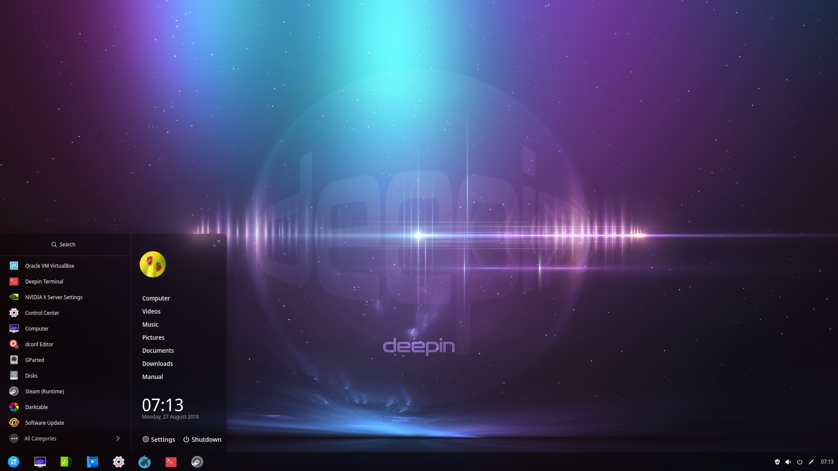Open Computer icon in launcher app list
838x471 pixels.
pos(14,328)
